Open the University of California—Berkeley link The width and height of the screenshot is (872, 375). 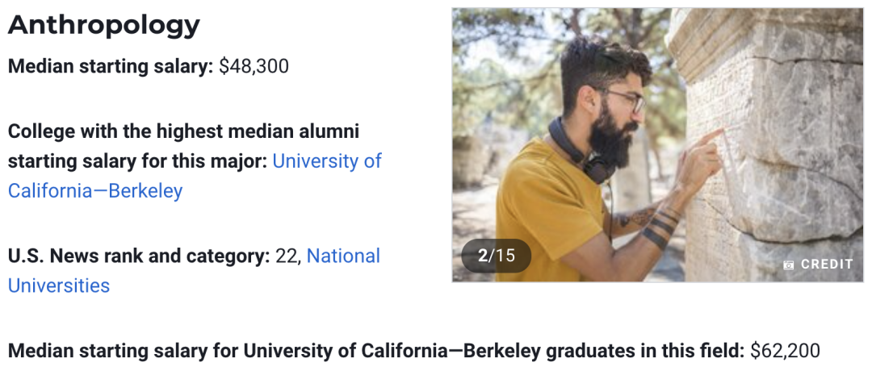click(195, 176)
